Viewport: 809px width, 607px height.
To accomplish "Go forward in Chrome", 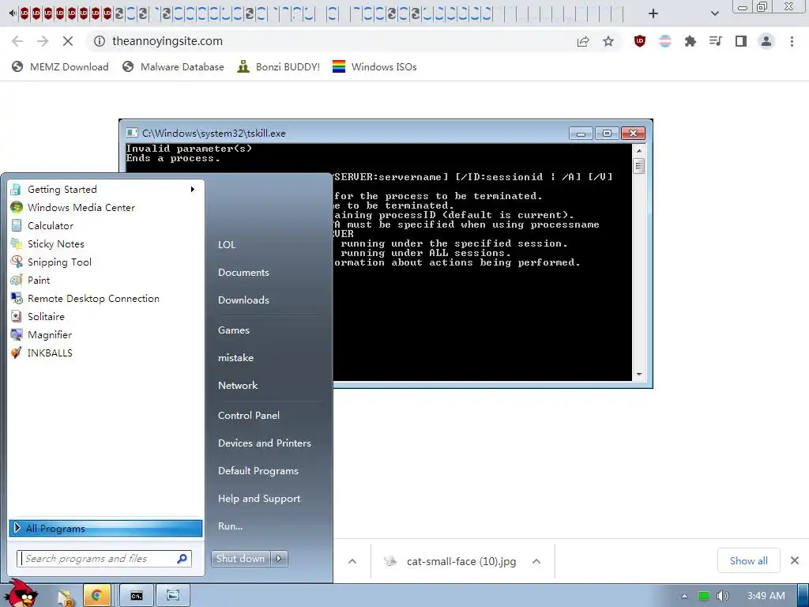I will pyautogui.click(x=43, y=41).
